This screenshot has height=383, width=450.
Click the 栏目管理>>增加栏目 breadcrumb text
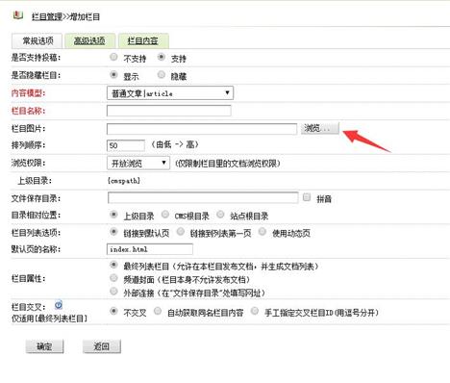[x=65, y=16]
